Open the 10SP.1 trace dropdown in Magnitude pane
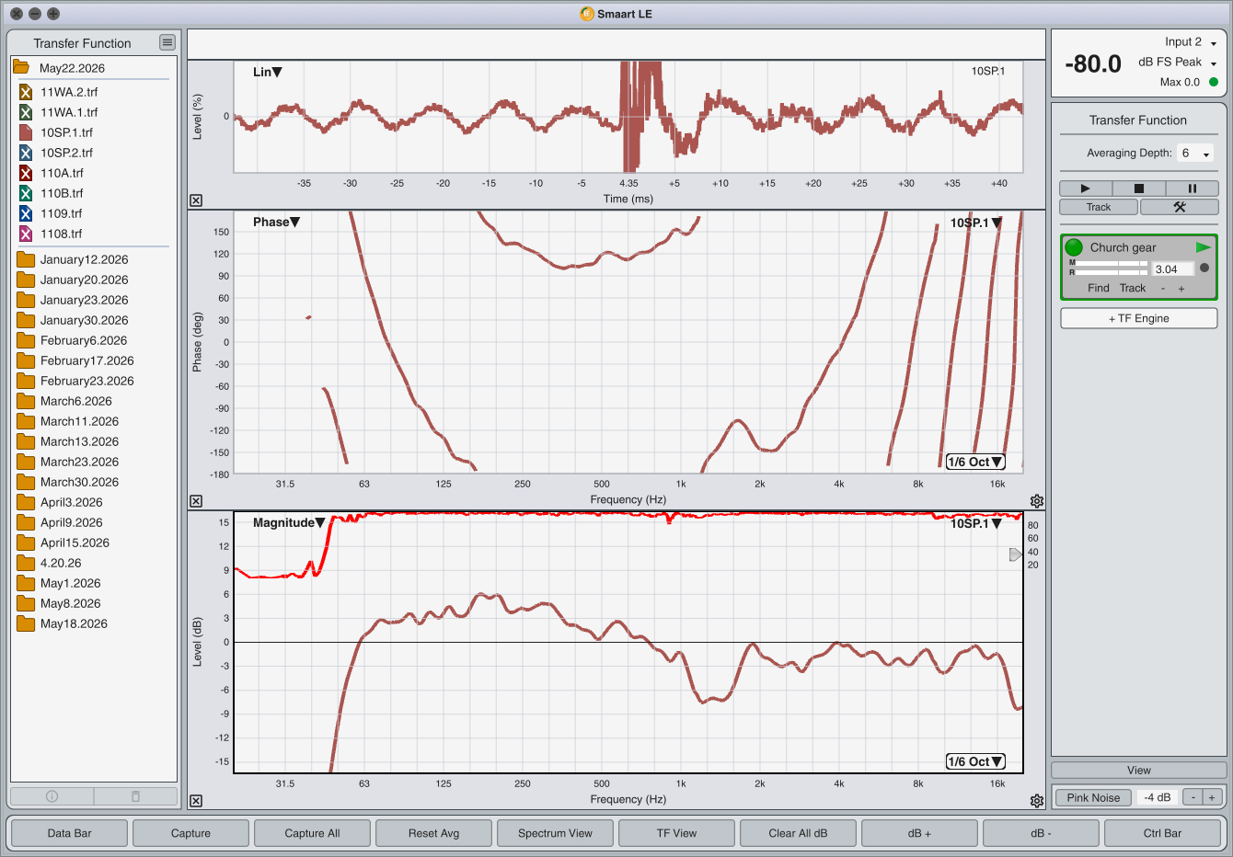Viewport: 1233px width, 857px height. (976, 523)
